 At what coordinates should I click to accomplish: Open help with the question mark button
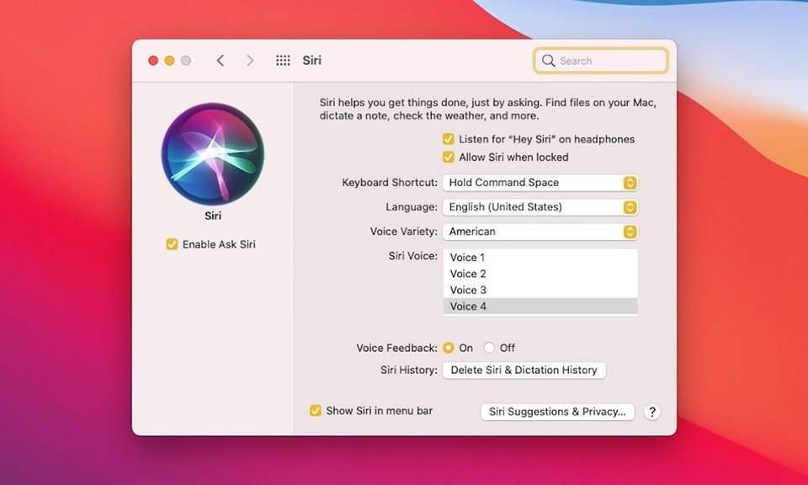[651, 412]
